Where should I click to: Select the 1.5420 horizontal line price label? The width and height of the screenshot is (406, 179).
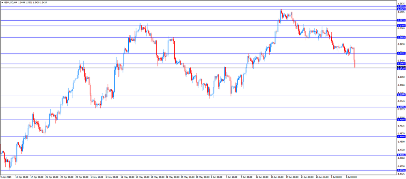(401, 69)
